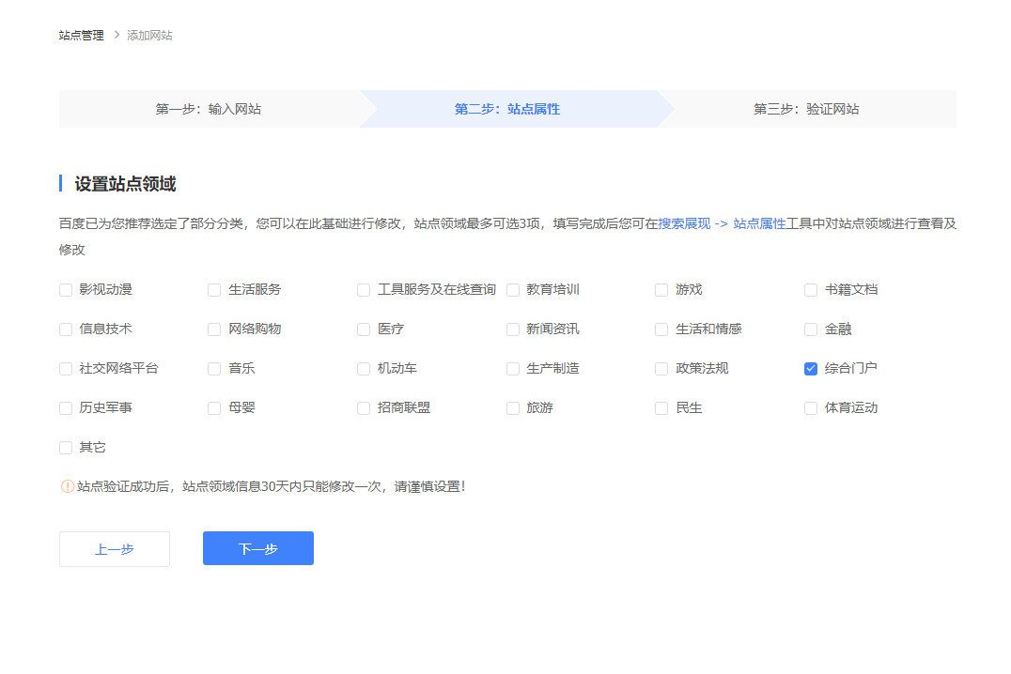
Task: Check the 母婴 checkbox
Action: point(214,408)
